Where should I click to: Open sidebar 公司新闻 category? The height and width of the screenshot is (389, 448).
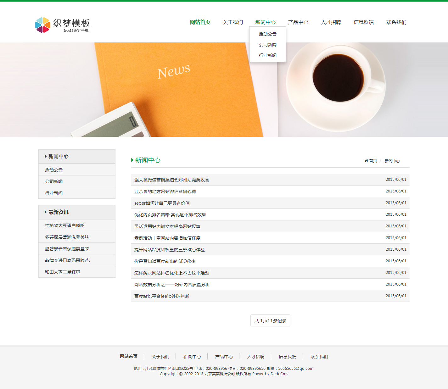(x=54, y=181)
